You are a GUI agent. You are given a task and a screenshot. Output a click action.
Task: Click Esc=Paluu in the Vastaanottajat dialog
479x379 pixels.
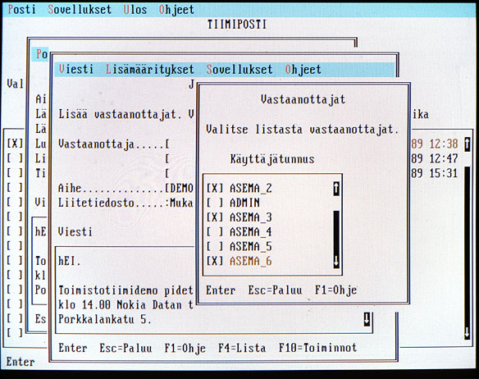coord(275,290)
